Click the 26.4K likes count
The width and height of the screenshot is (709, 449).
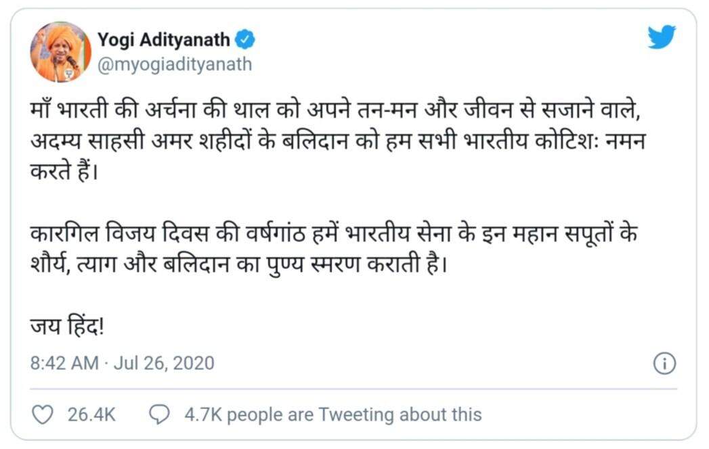pos(91,414)
